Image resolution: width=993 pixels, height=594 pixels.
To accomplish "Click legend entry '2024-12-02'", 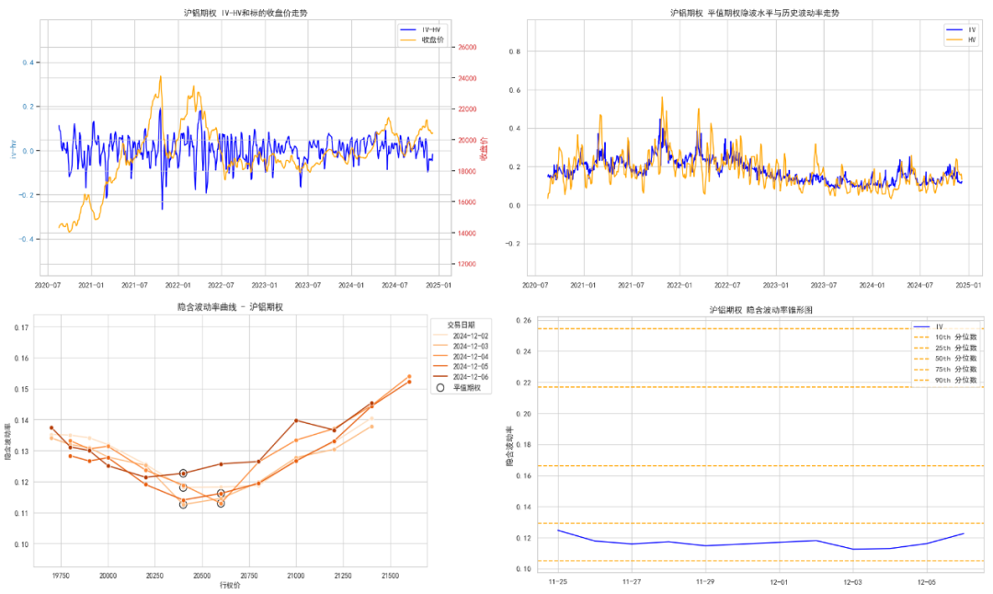I will click(x=461, y=337).
